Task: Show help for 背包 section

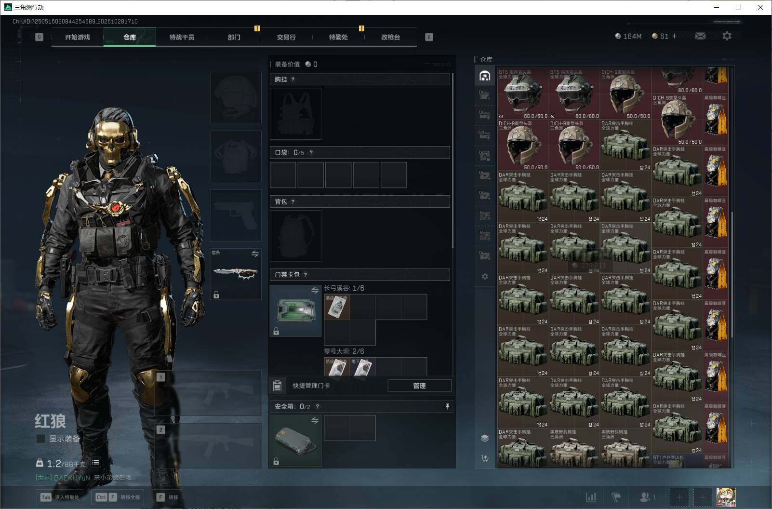Action: [x=293, y=201]
